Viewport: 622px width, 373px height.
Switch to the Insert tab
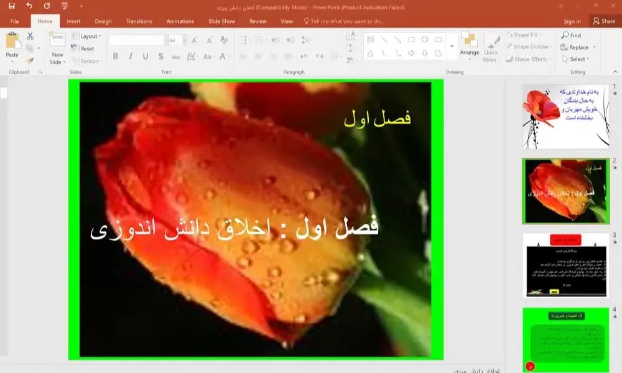coord(74,21)
